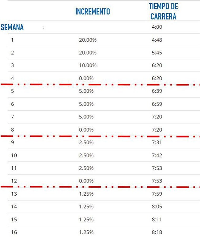Select week number 3 cell

coord(12,66)
